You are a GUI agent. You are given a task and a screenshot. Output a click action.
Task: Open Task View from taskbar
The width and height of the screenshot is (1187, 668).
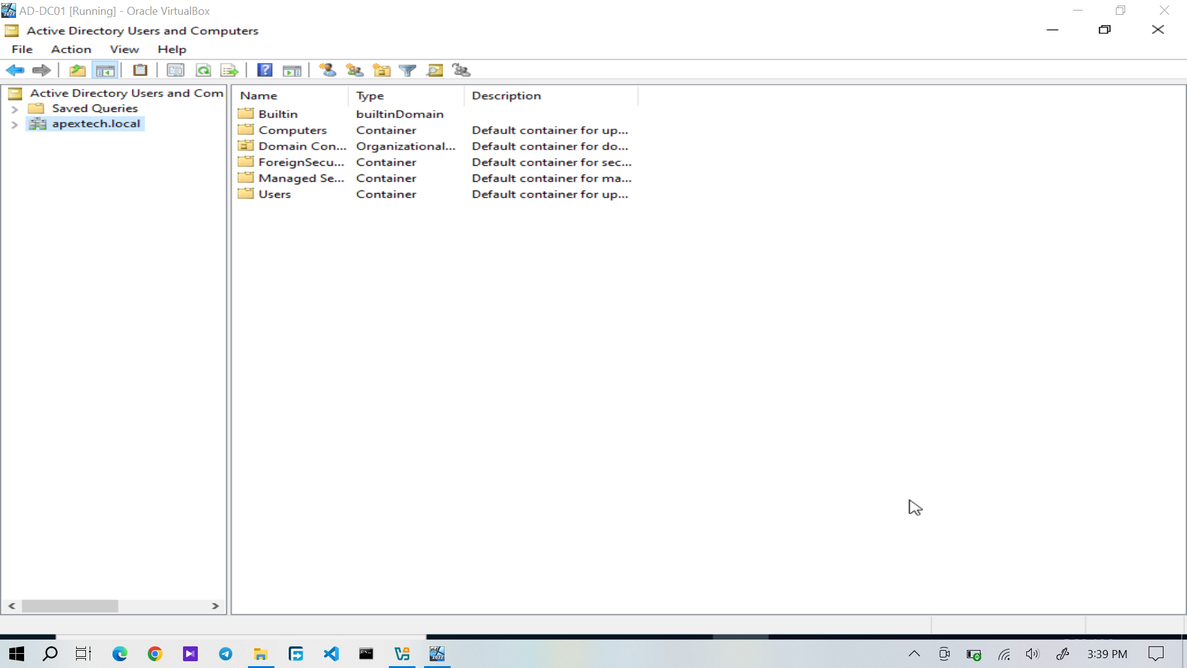coord(83,654)
